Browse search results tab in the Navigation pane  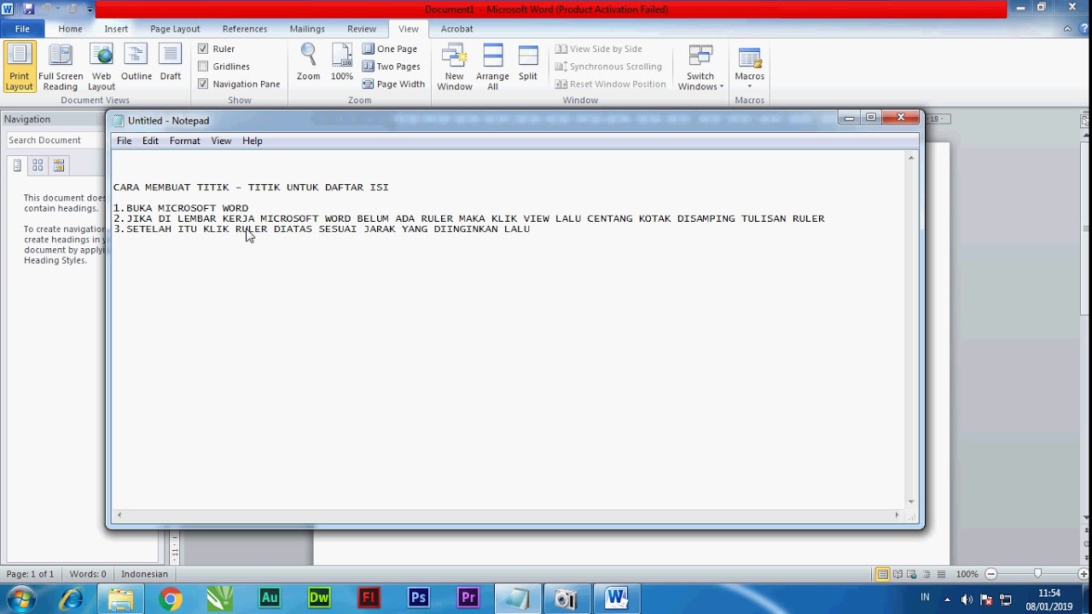coord(59,165)
